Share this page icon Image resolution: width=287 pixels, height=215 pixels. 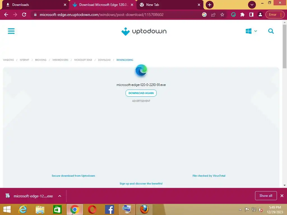(x=213, y=15)
